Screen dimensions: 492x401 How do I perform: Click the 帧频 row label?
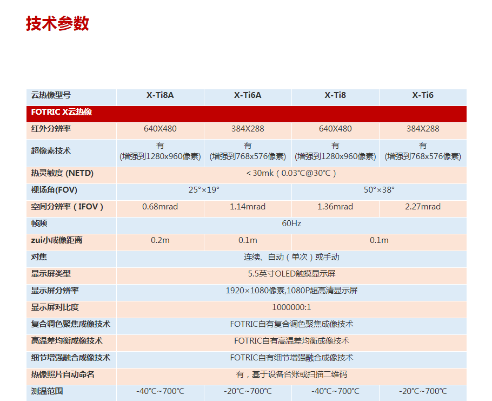[39, 223]
